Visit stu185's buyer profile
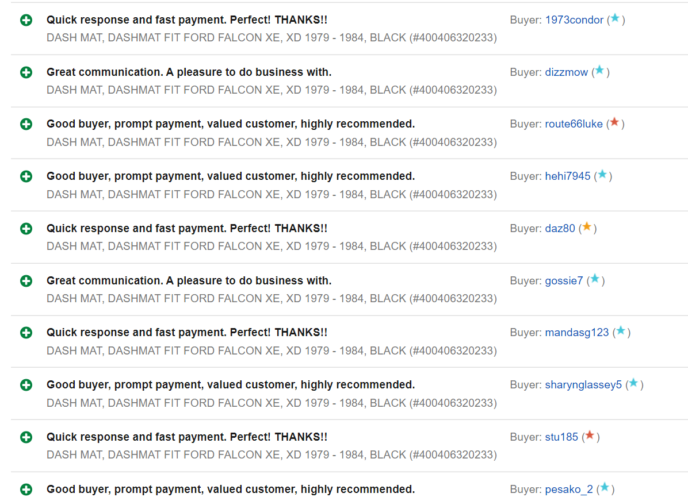This screenshot has height=501, width=688. pyautogui.click(x=561, y=437)
